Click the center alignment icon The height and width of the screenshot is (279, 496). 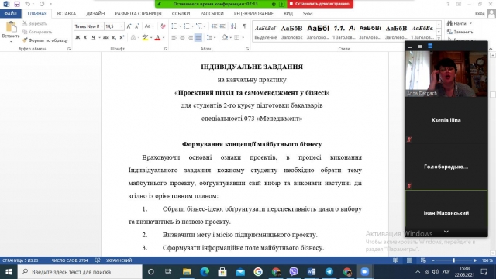tap(182, 38)
